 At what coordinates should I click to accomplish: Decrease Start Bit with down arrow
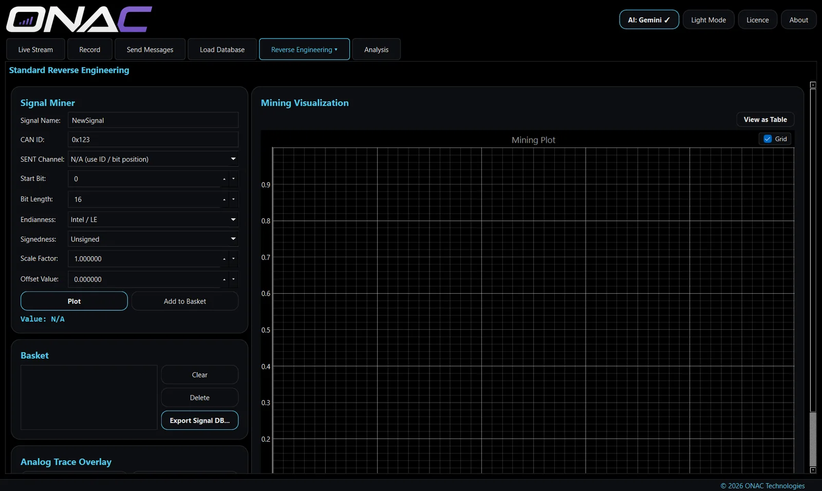tap(233, 179)
